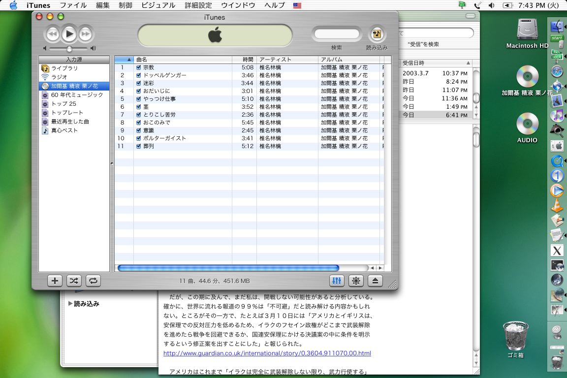Follow the guardian.co.uk story link
Viewport: 567px width, 378px height.
click(267, 353)
